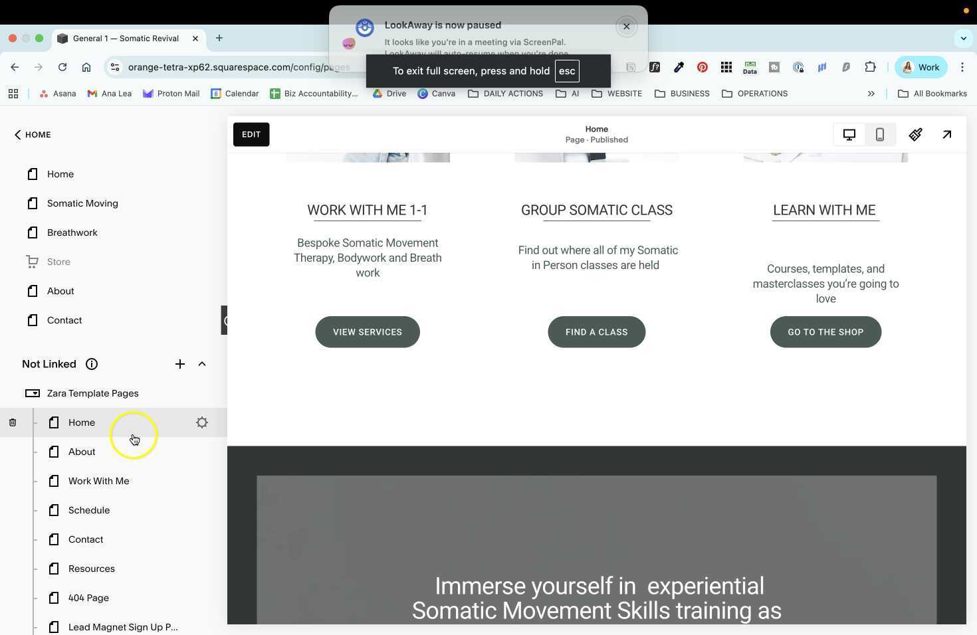Screen dimensions: 977x635
Task: Click the delete trash icon beside Home
Action: 12,422
